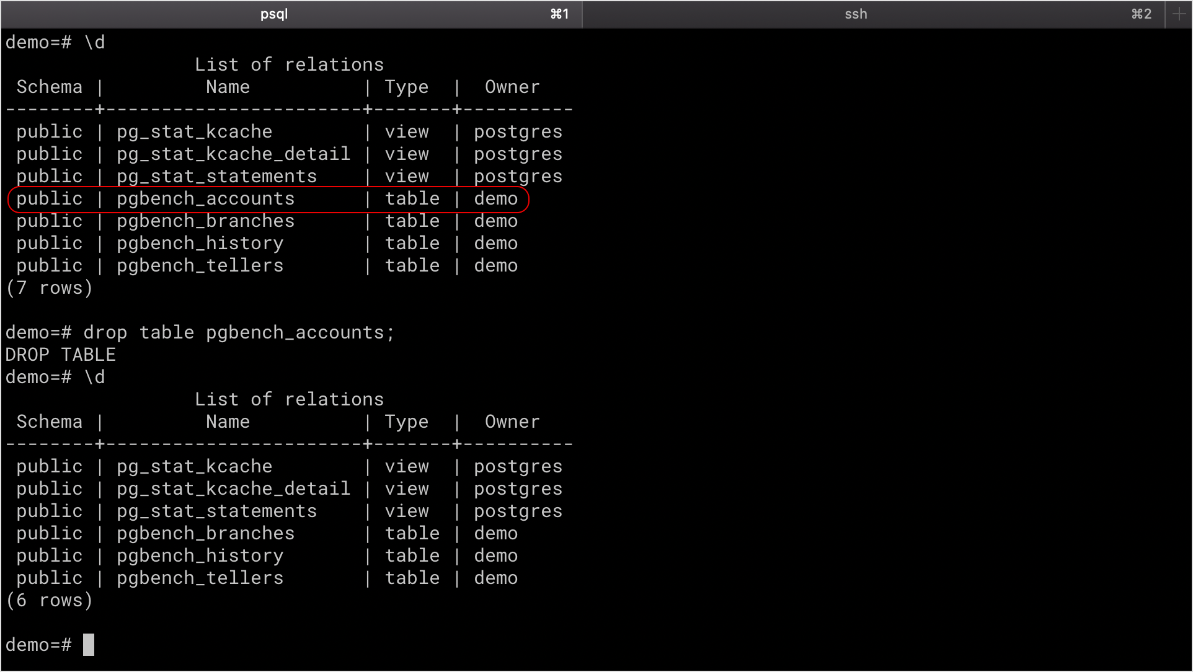Click pgbench_branches in second list
1193x672 pixels.
[x=205, y=534]
